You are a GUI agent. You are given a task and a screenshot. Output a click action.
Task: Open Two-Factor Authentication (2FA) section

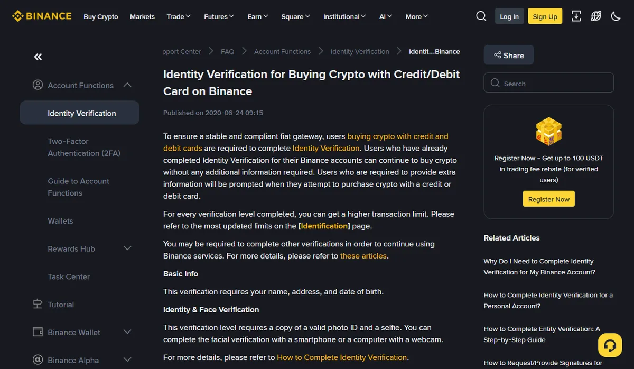(x=84, y=147)
